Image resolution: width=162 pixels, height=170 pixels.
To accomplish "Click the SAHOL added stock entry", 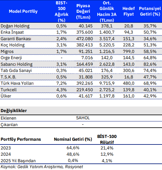I will pos(83,118).
